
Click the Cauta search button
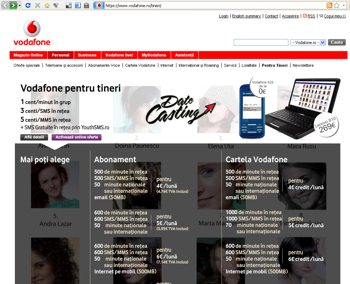(337, 42)
